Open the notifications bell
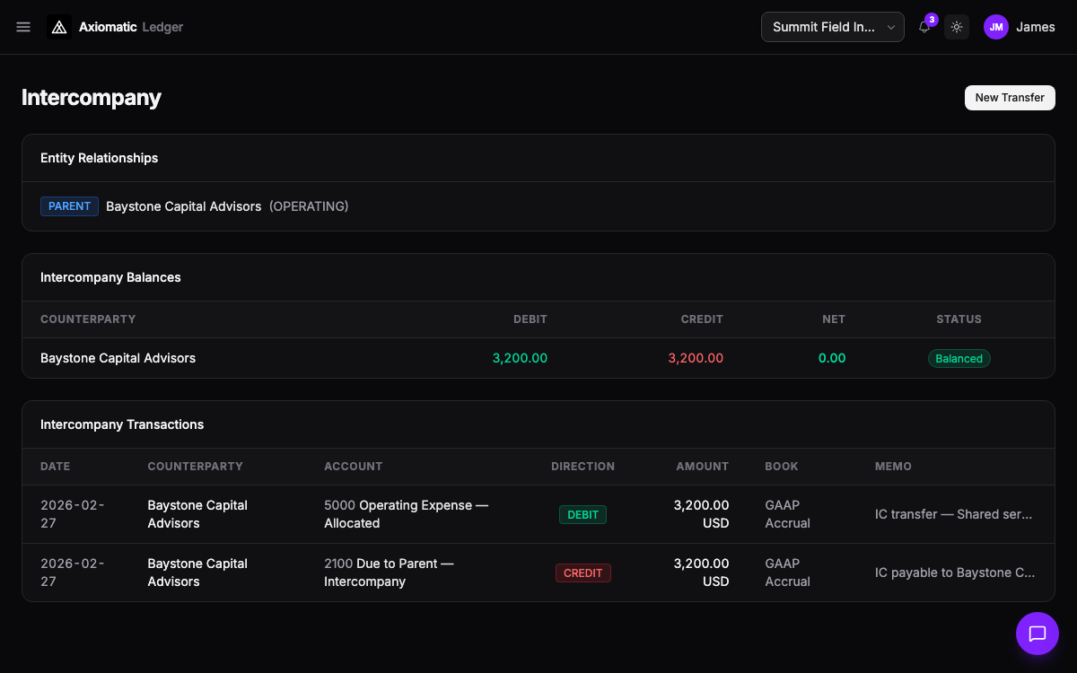1077x673 pixels. (x=924, y=27)
